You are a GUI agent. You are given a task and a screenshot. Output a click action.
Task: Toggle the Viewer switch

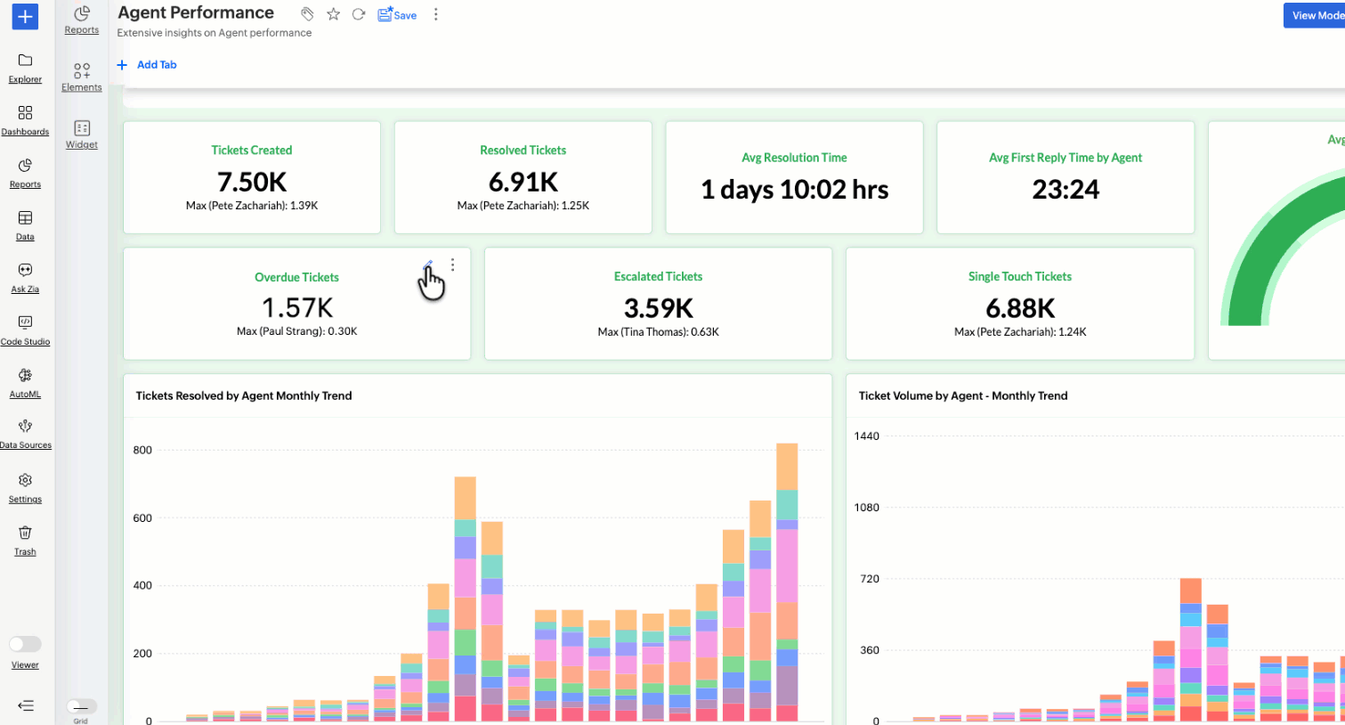click(x=25, y=644)
